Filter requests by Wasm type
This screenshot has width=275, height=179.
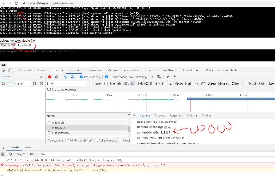point(212,83)
